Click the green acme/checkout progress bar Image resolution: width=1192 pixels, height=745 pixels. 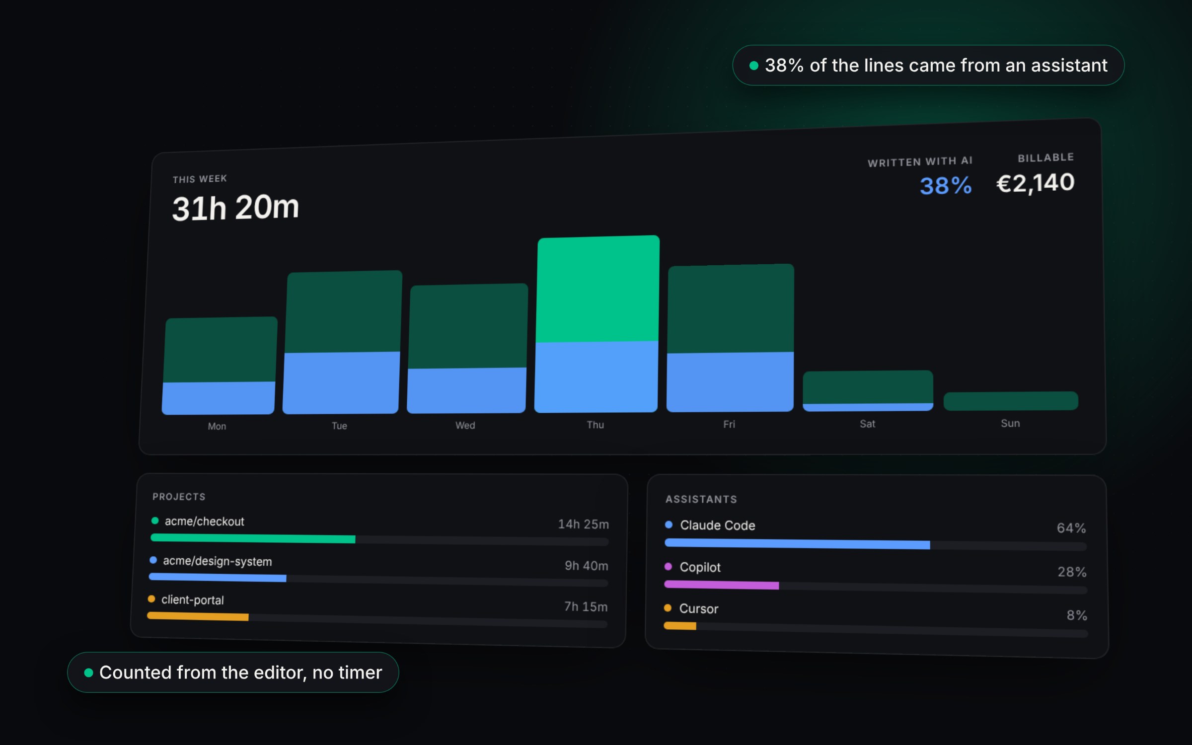[253, 538]
